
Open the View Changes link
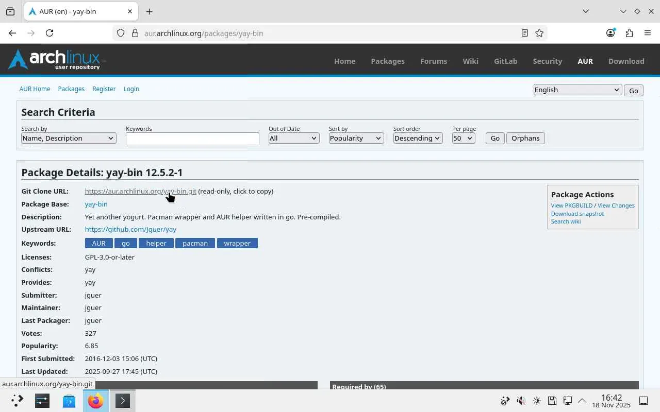click(616, 205)
